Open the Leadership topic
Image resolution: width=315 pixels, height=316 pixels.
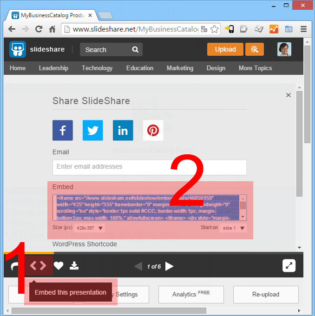pyautogui.click(x=53, y=68)
